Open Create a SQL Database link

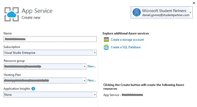pos(126,47)
